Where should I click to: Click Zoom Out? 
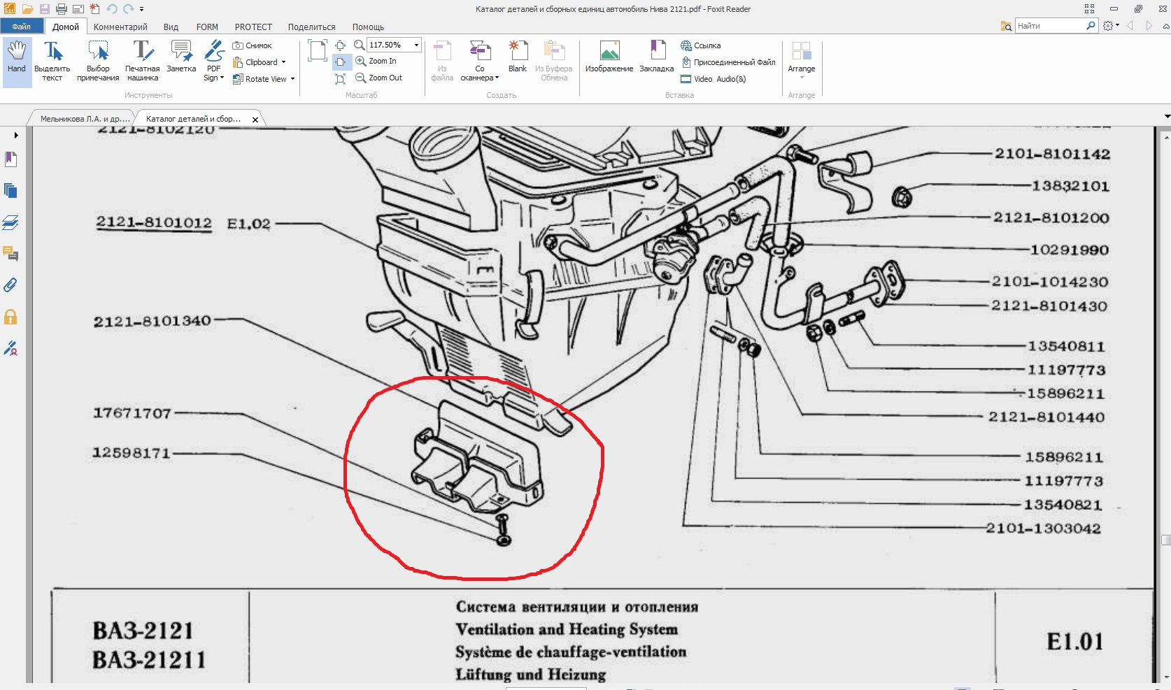coord(378,78)
